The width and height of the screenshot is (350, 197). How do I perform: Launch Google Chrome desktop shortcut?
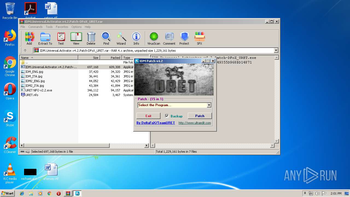point(10,66)
